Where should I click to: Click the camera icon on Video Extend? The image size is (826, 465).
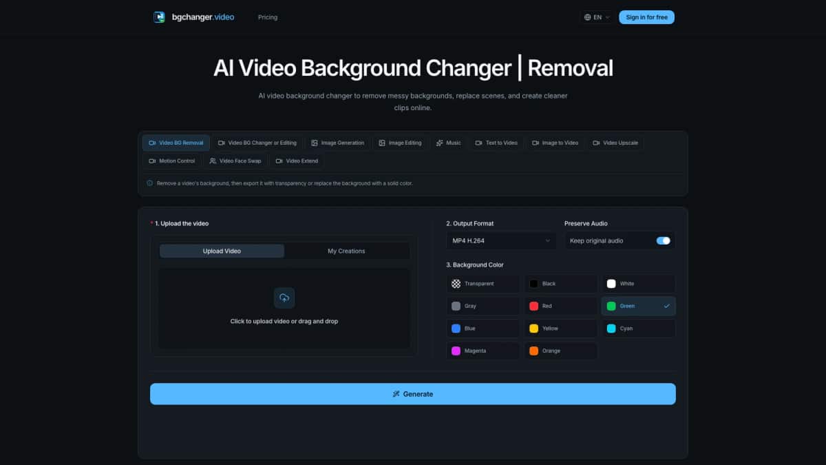[x=279, y=161]
